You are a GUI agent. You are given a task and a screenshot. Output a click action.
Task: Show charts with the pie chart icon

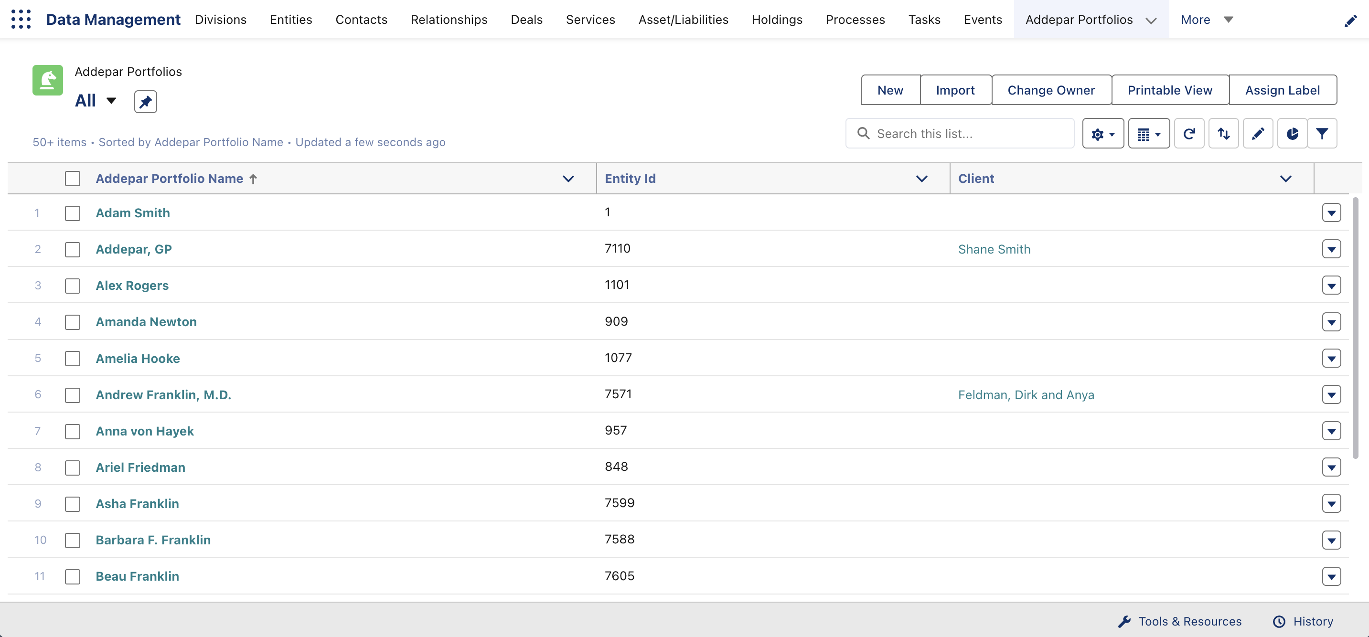(1292, 134)
